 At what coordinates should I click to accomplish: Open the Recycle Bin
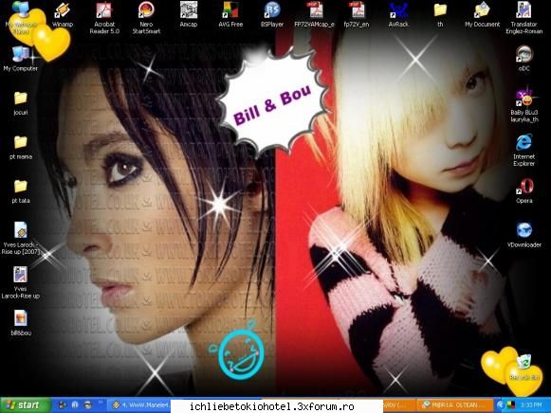tap(523, 368)
